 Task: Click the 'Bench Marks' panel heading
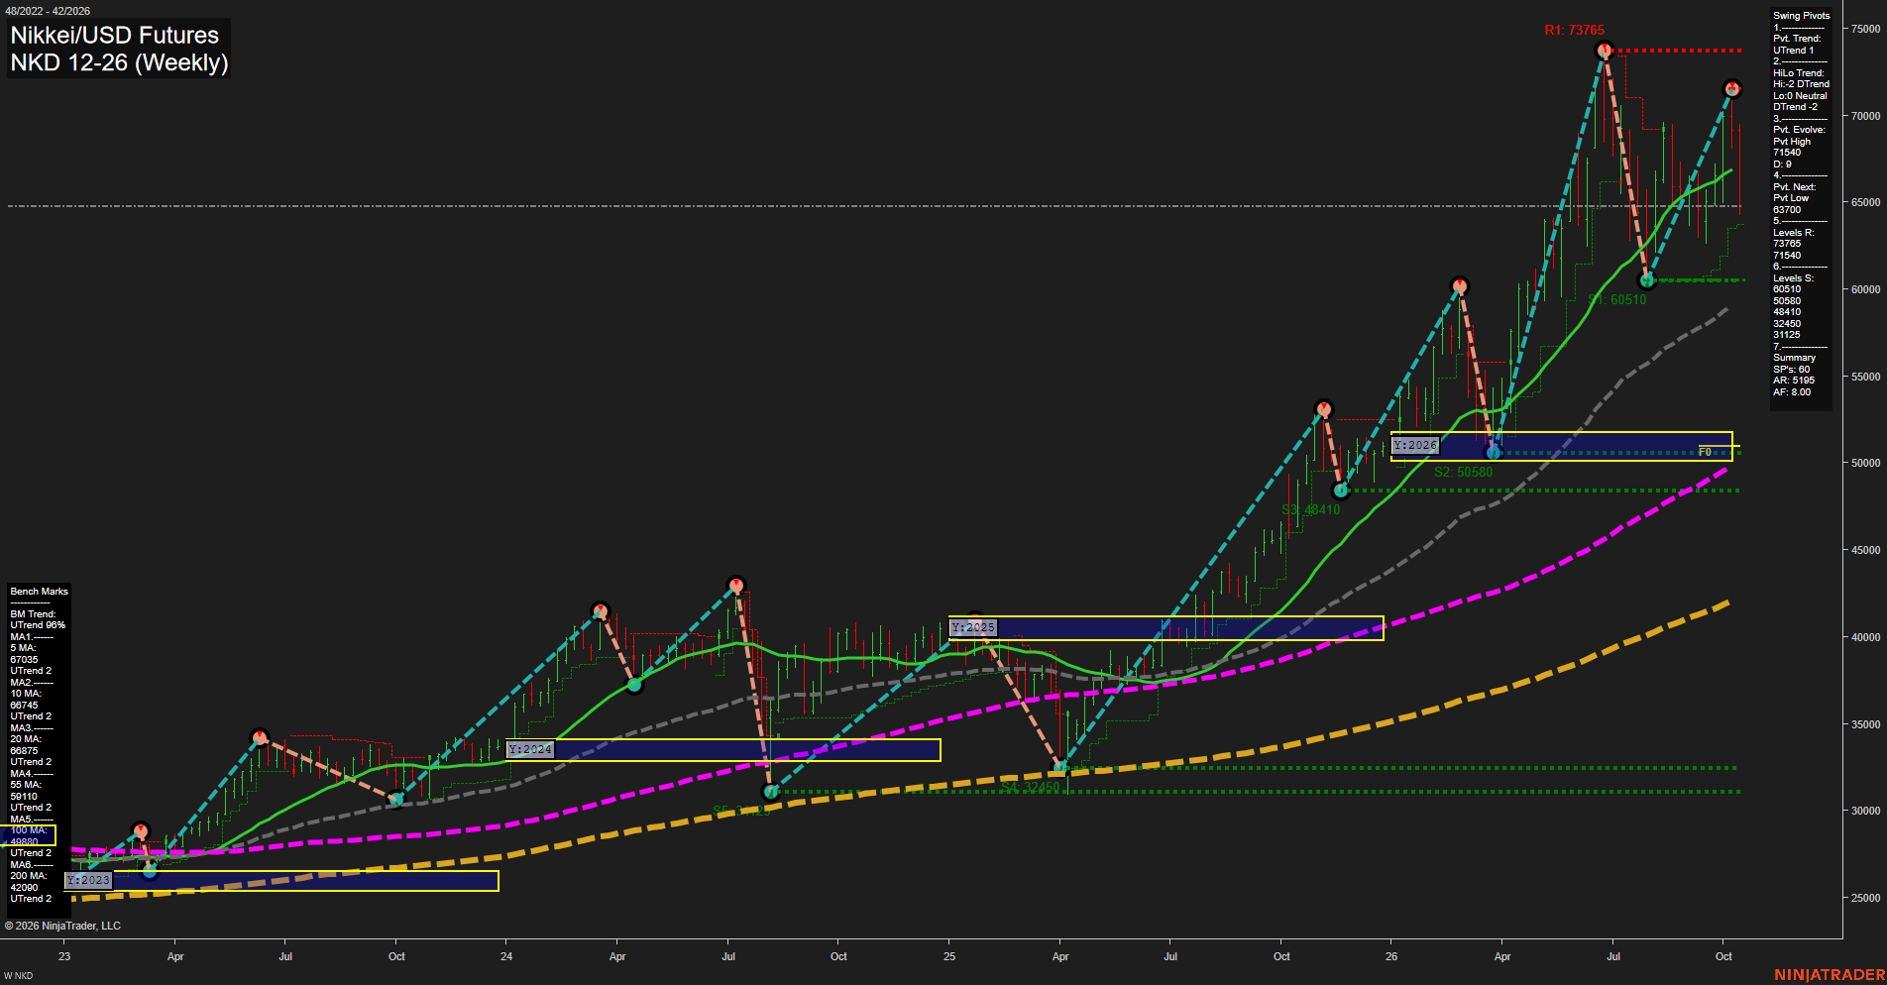click(x=40, y=592)
